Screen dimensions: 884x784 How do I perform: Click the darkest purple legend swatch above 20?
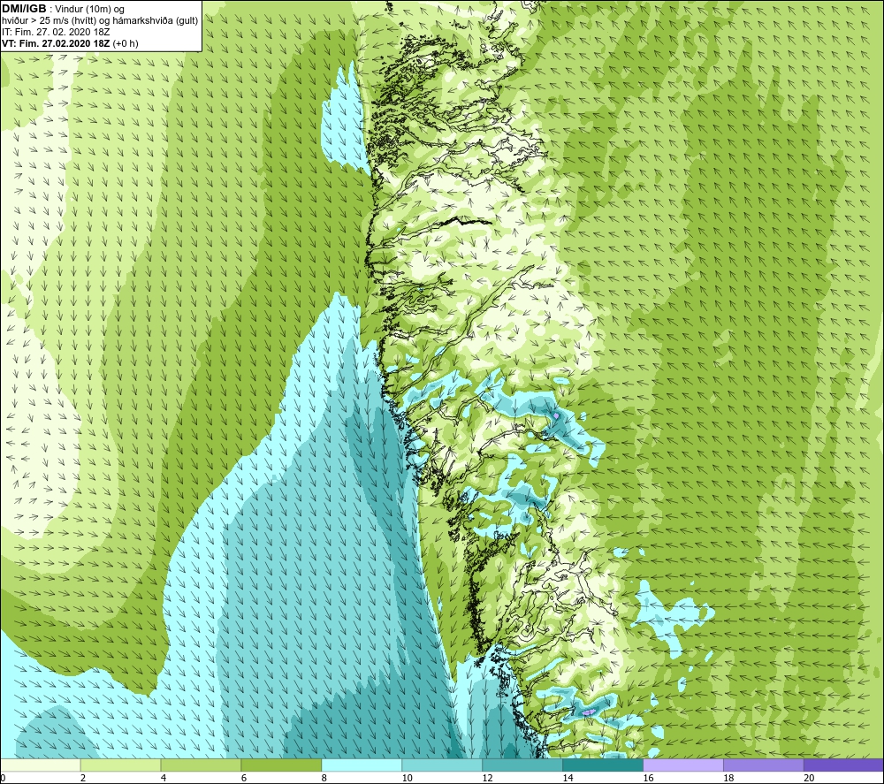click(843, 765)
